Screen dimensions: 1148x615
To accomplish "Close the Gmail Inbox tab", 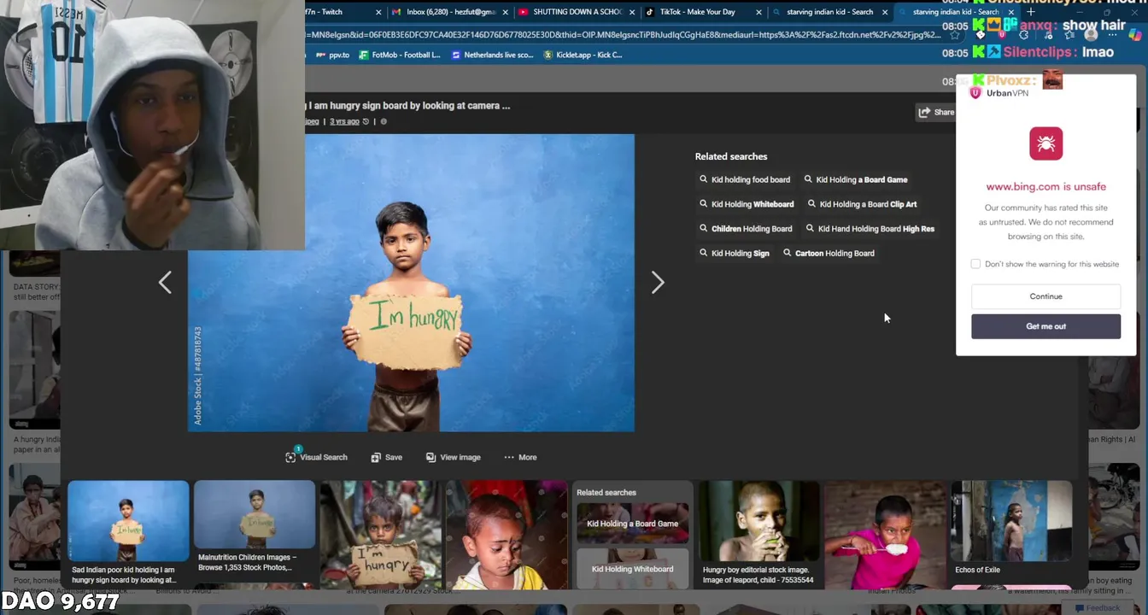I will [x=506, y=12].
